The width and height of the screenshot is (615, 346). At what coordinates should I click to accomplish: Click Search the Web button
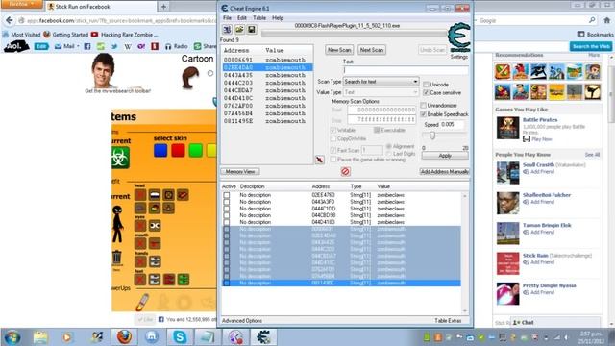(x=591, y=46)
